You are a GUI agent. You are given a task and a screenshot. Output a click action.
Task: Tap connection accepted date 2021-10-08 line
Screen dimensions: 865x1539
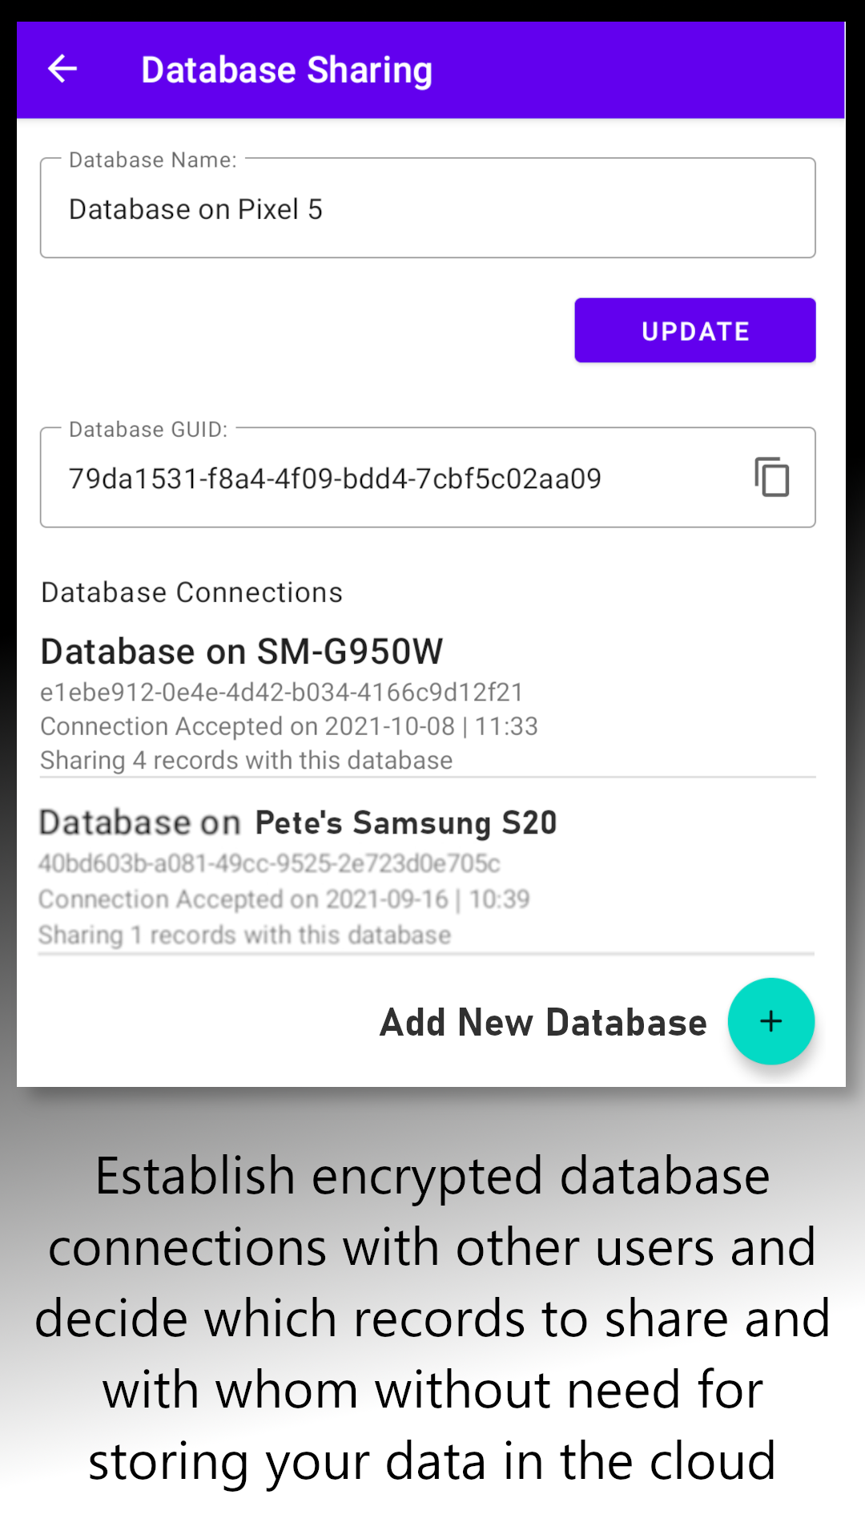click(289, 726)
